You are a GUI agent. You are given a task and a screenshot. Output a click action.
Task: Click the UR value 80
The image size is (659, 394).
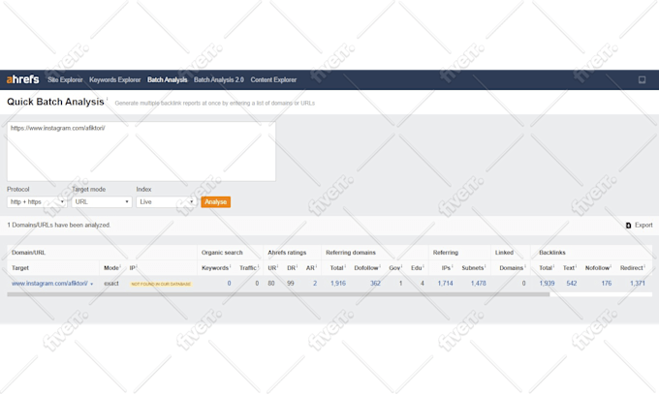[271, 284]
